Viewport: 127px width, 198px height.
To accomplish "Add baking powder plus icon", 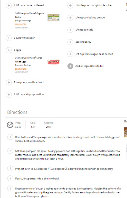I will 70,18.
